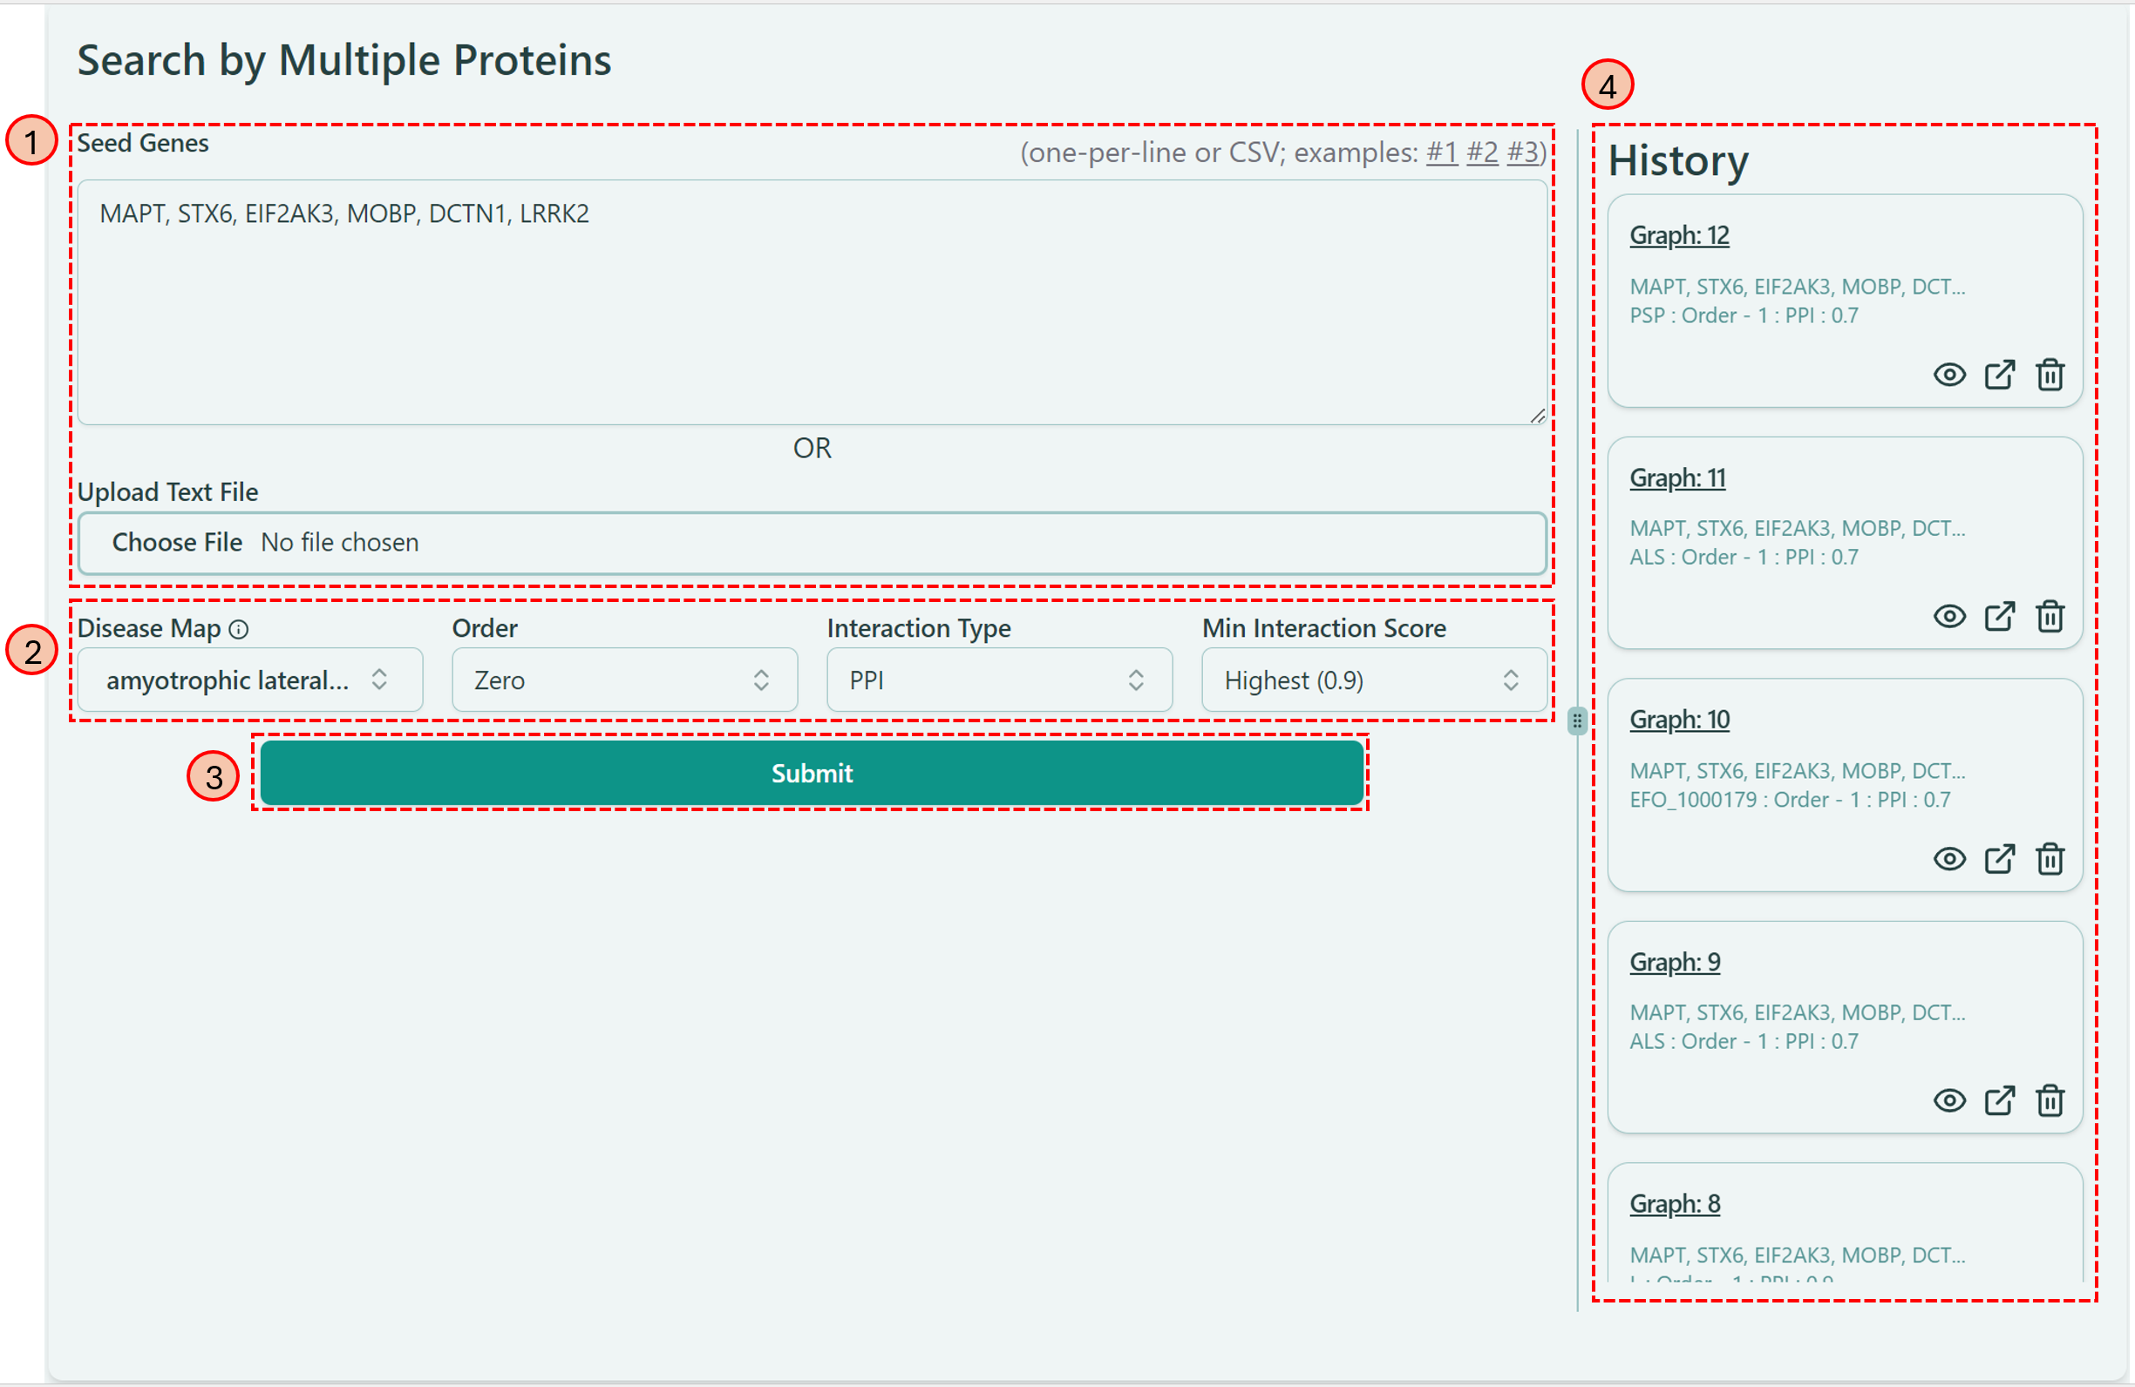The image size is (2135, 1387).
Task: Click 'EFO_1000179 : Order - 1 : PPI : 0.7' text
Action: [1790, 800]
